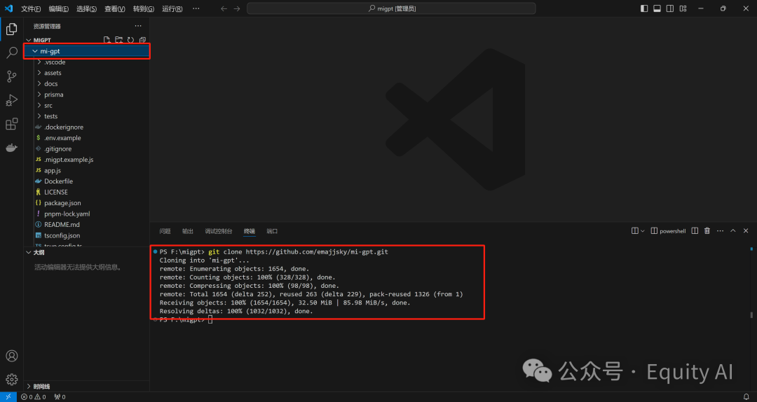The width and height of the screenshot is (757, 402).
Task: Collapse the 大纲 outline section
Action: [x=28, y=252]
